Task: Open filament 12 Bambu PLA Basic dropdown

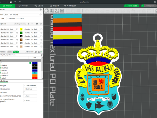Action: click(31, 47)
